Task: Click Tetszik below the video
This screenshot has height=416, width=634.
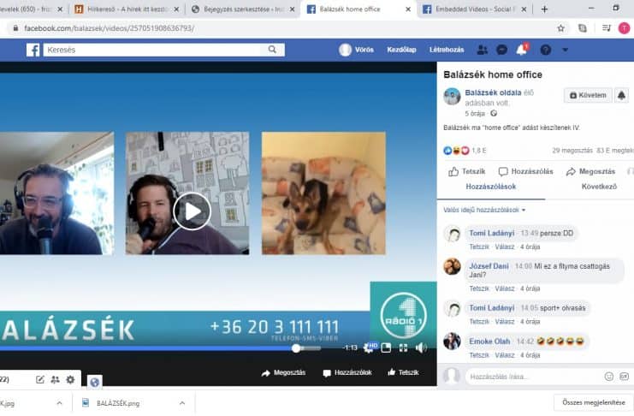Action: point(403,372)
